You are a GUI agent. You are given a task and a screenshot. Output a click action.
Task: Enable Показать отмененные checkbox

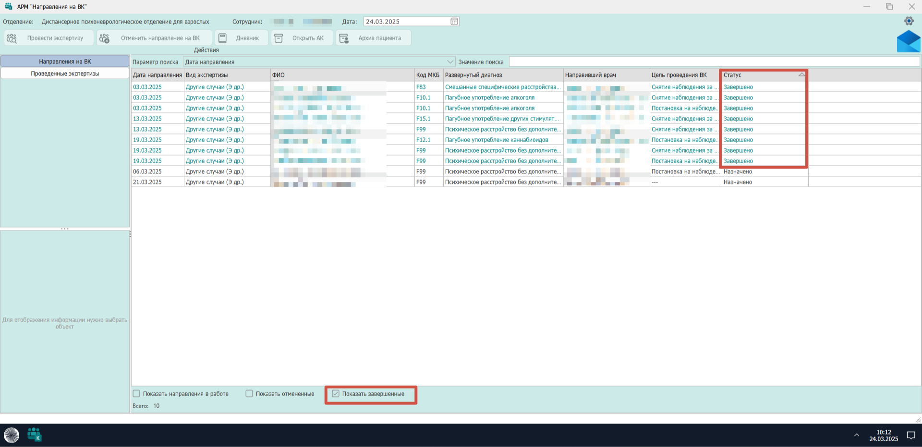click(249, 394)
